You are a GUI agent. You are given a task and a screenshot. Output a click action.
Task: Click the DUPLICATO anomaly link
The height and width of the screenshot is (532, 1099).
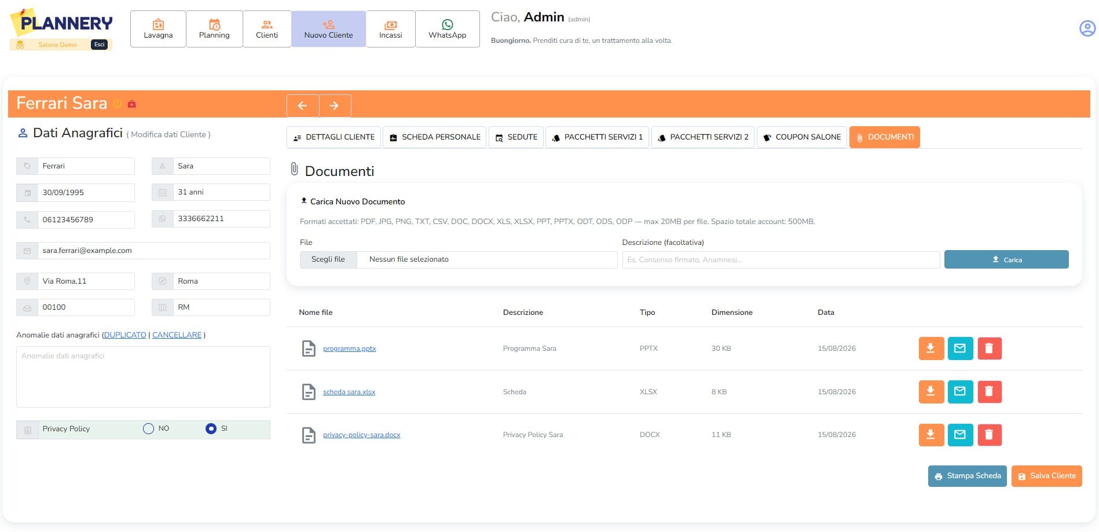tap(125, 335)
